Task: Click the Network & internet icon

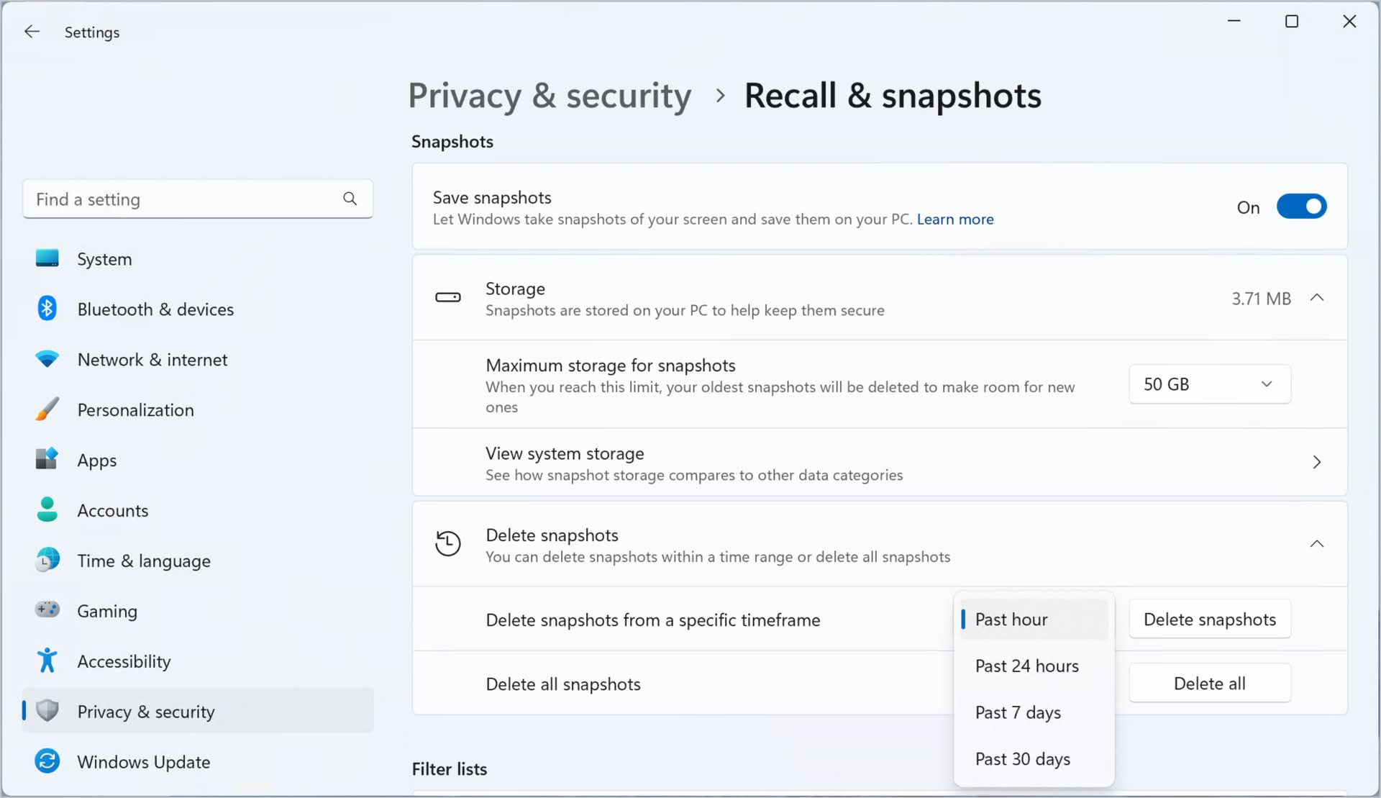Action: (47, 359)
